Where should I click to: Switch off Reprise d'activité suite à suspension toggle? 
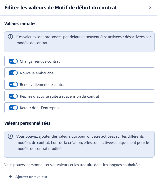coord(13,96)
